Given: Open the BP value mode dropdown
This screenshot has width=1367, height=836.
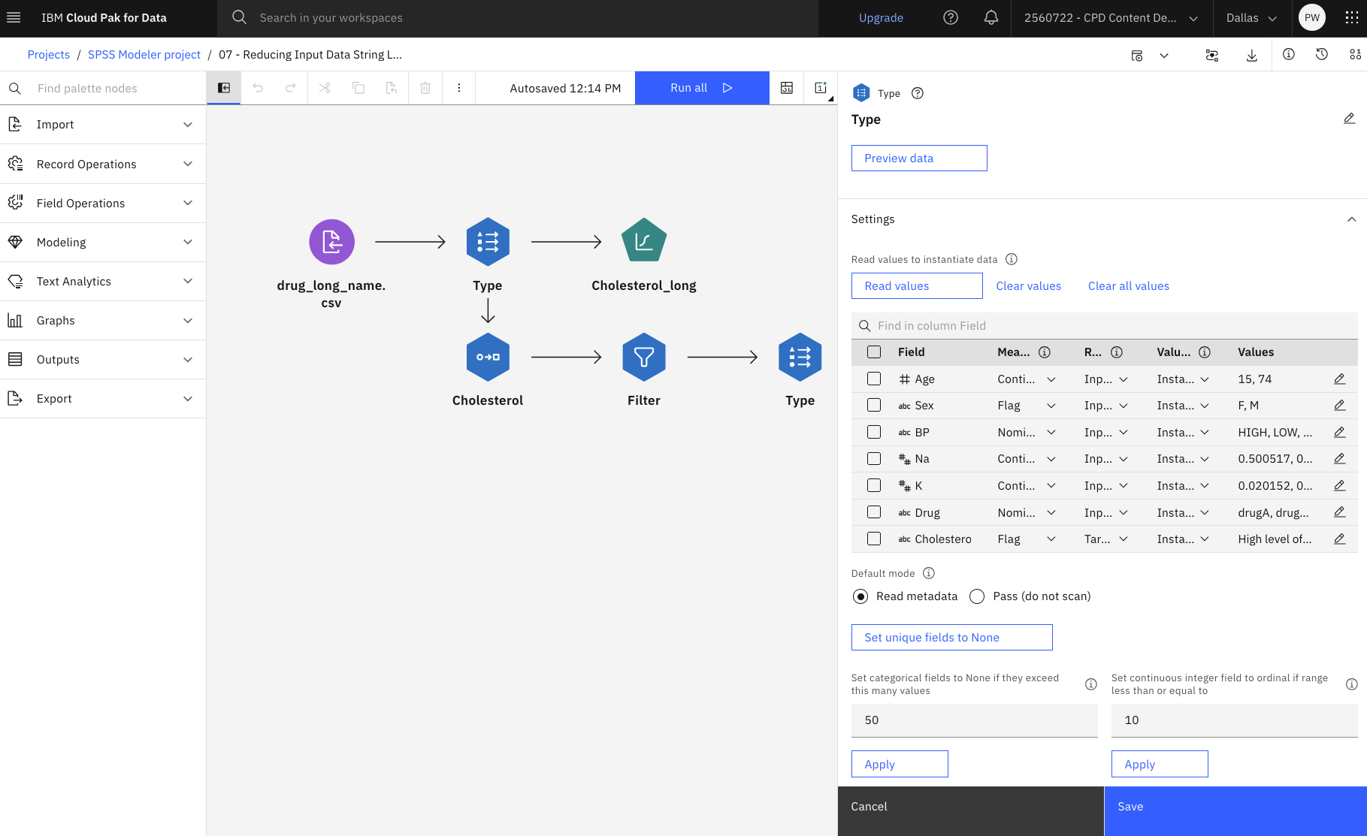Looking at the screenshot, I should (x=1183, y=433).
